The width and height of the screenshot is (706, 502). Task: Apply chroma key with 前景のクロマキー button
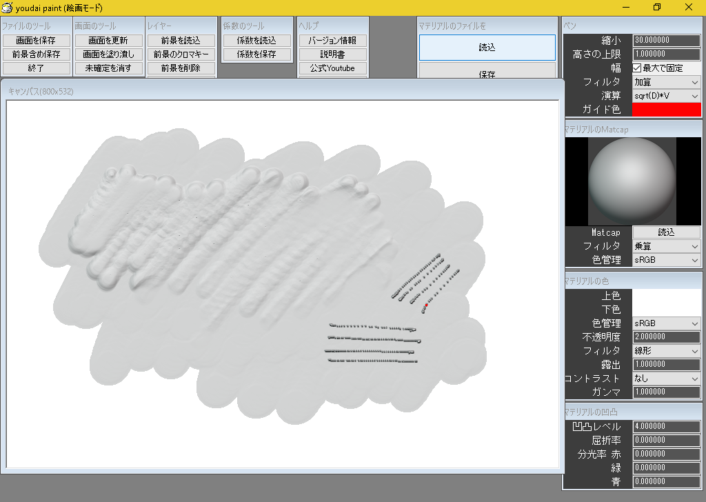pyautogui.click(x=181, y=54)
